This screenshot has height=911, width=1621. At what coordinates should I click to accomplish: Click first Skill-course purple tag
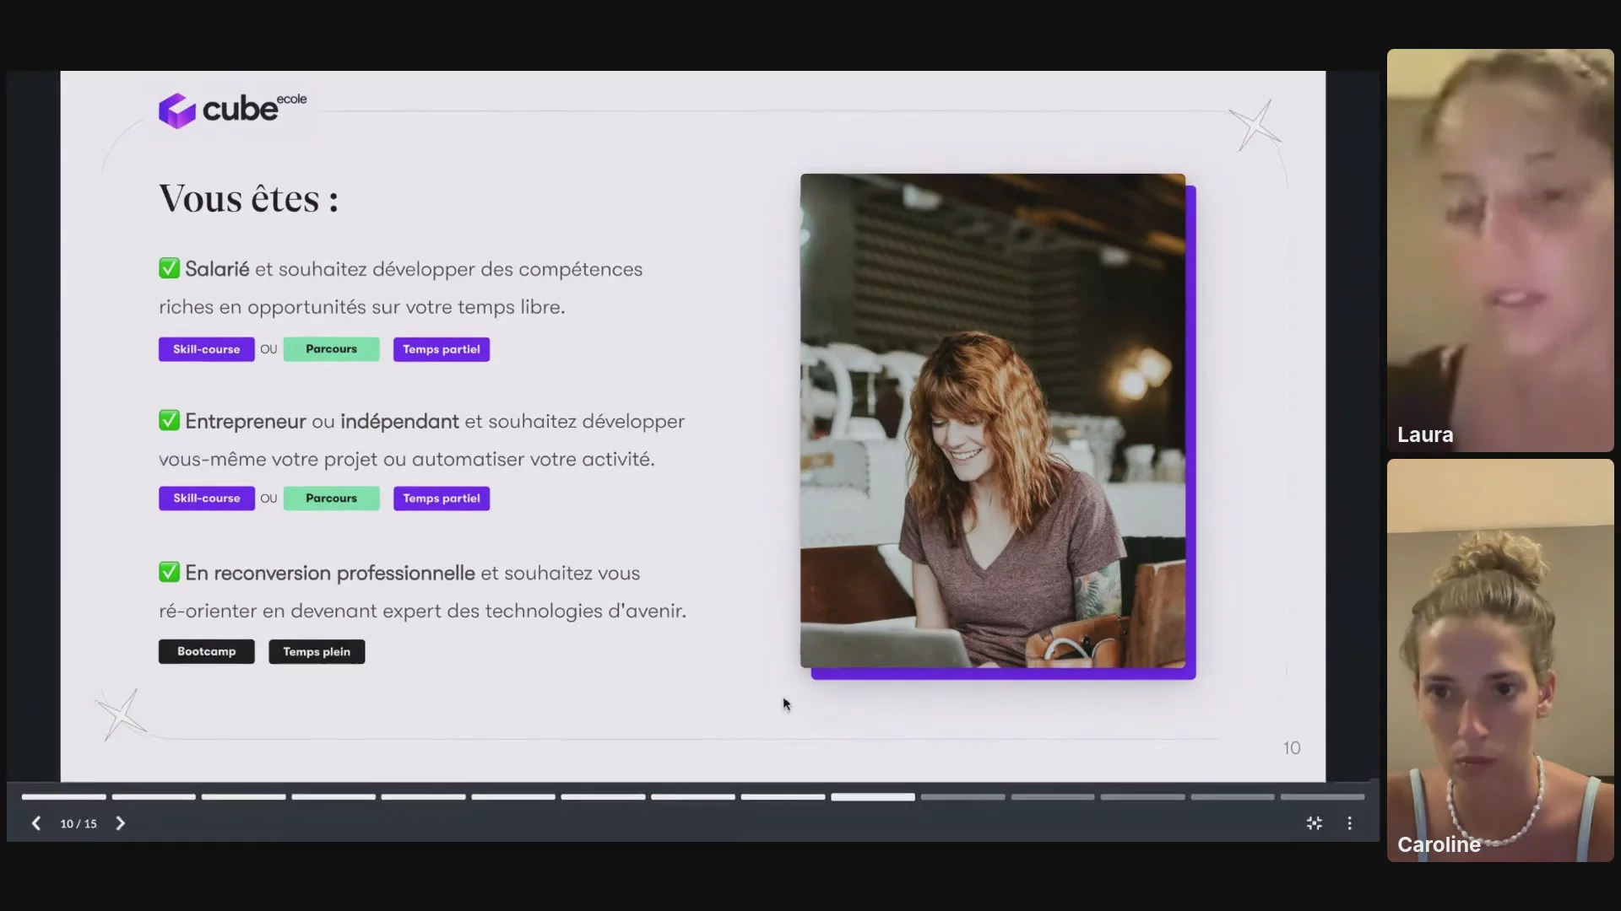tap(206, 349)
